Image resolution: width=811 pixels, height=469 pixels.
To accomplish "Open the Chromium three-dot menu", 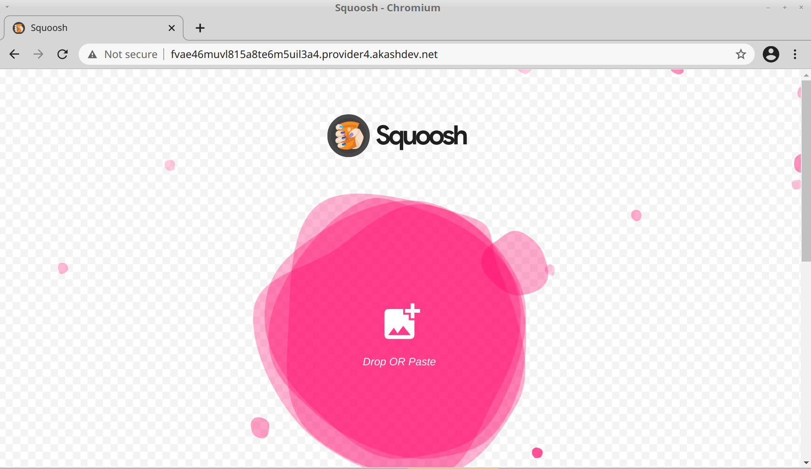I will click(x=795, y=54).
